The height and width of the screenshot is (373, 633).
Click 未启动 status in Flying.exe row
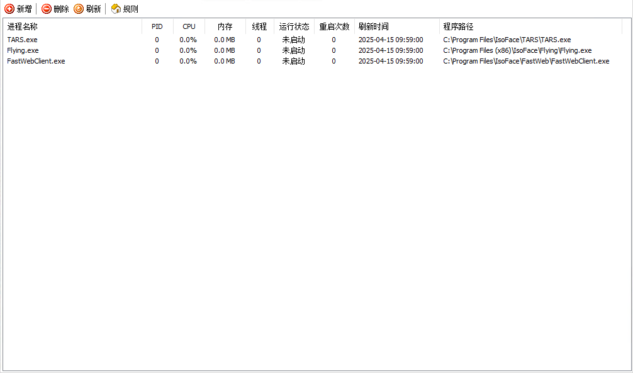pos(293,50)
